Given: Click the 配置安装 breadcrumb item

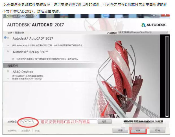Looking at the screenshot, I should pyautogui.click(x=19, y=33).
